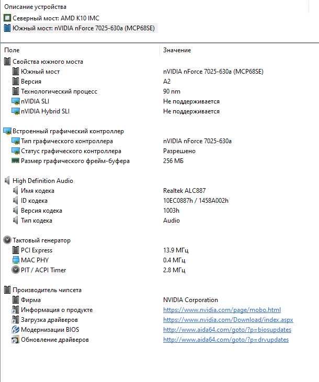Click the icon beside 'Технологический процесс'
This screenshot has width=319, height=382.
tap(15, 91)
